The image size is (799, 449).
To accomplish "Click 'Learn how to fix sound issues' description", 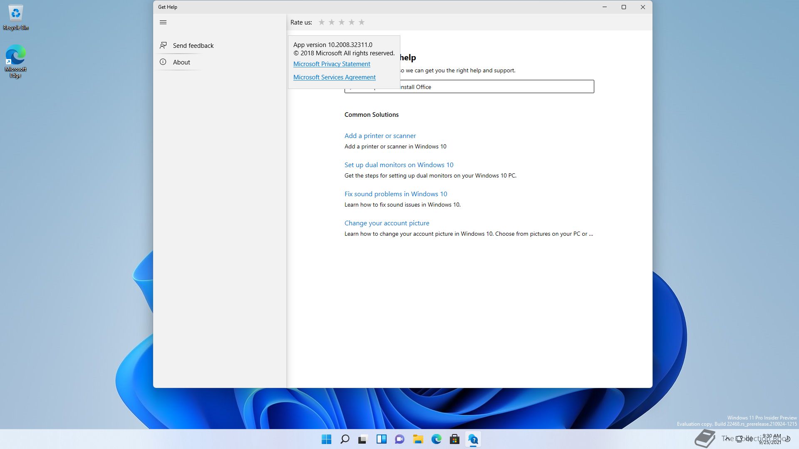I will (402, 205).
